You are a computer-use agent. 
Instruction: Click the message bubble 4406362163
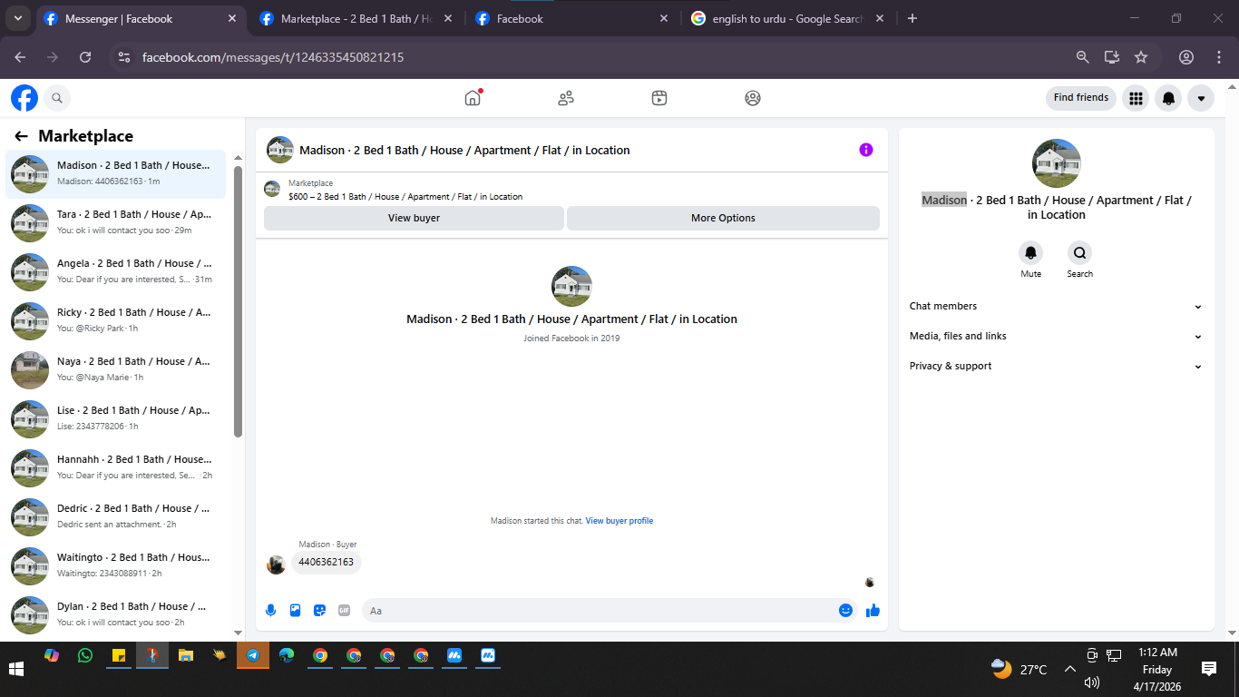[327, 563]
